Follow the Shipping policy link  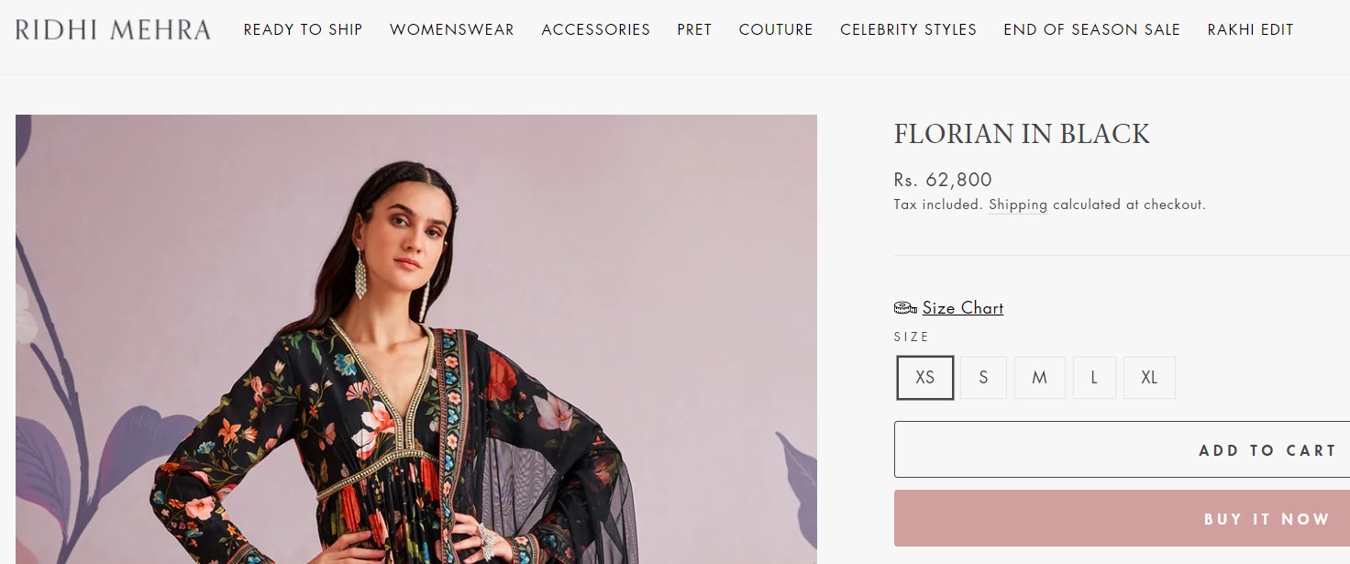(x=1017, y=205)
